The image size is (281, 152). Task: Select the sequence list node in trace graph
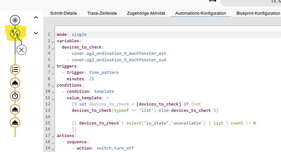(x=15, y=69)
